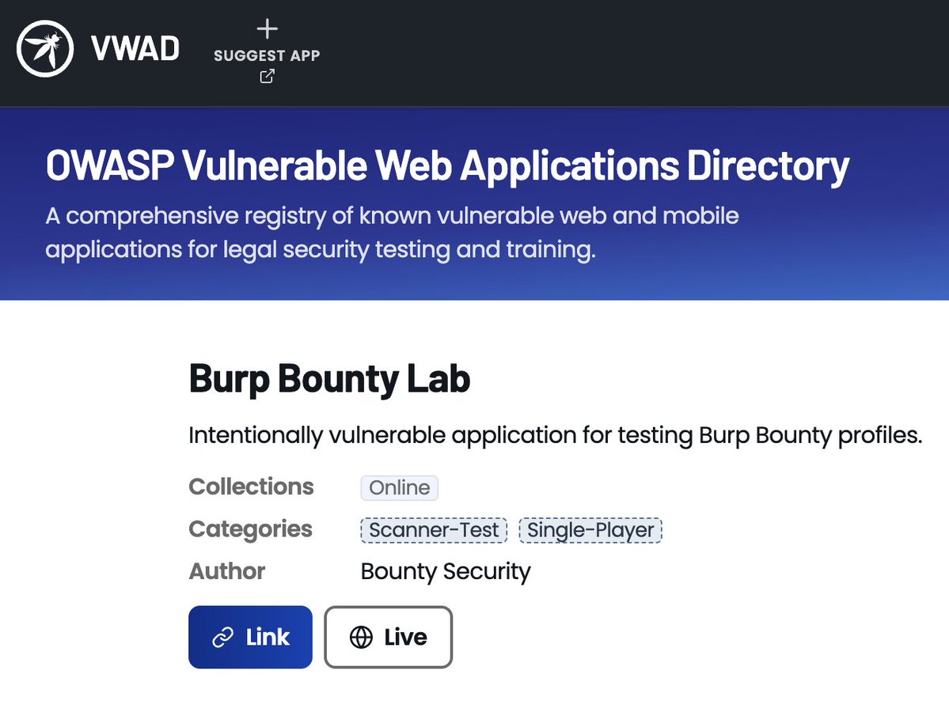
Task: Select the Online collection badge
Action: pos(400,487)
